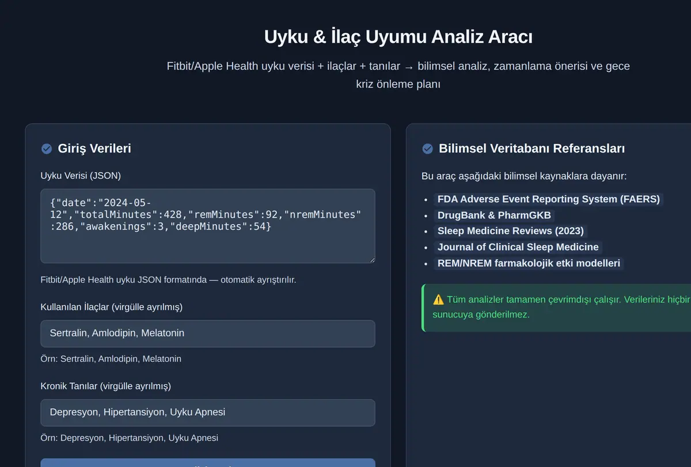Click 'Bu araç aşağıdaki bilimsel kaynaklara dayanır' text
Viewport: 691px width, 467px height.
click(524, 176)
